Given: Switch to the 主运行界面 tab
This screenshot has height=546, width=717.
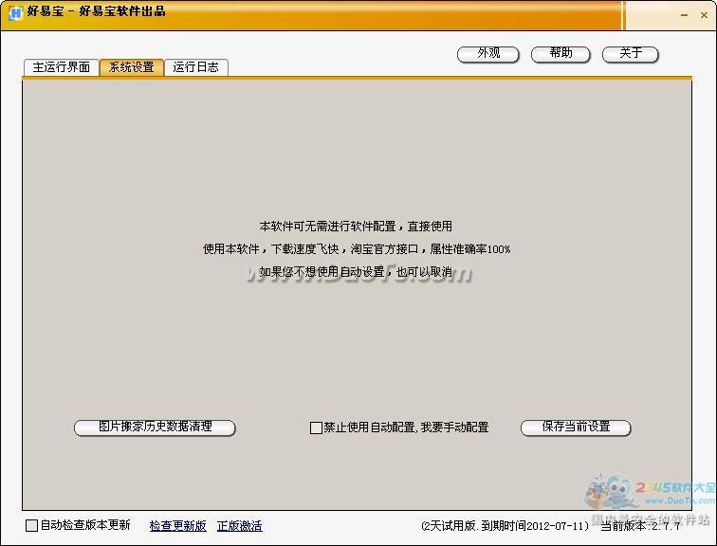Looking at the screenshot, I should point(62,67).
